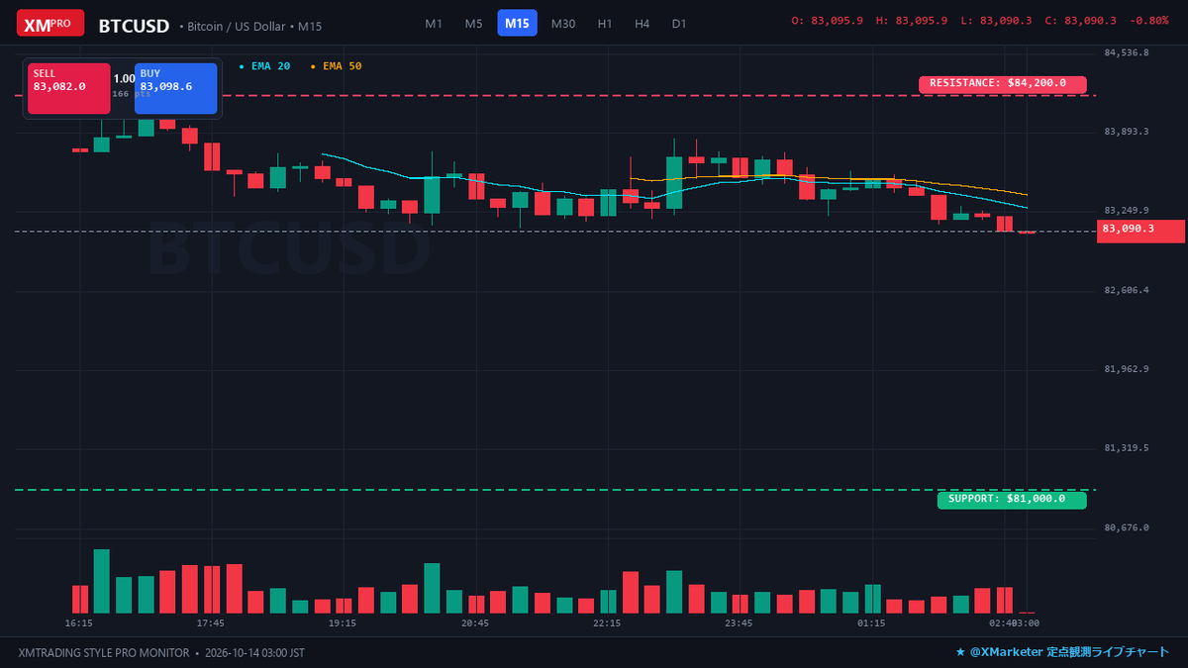The width and height of the screenshot is (1188, 668).
Task: Click the SELL 83,082.0 button
Action: pos(68,88)
